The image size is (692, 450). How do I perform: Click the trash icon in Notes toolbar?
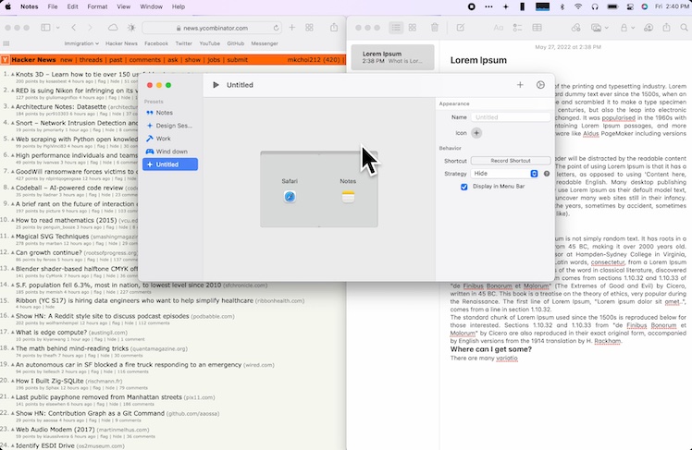[x=436, y=28]
